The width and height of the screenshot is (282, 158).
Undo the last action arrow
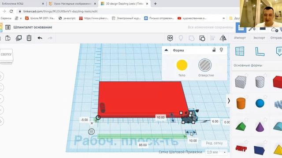40,38
